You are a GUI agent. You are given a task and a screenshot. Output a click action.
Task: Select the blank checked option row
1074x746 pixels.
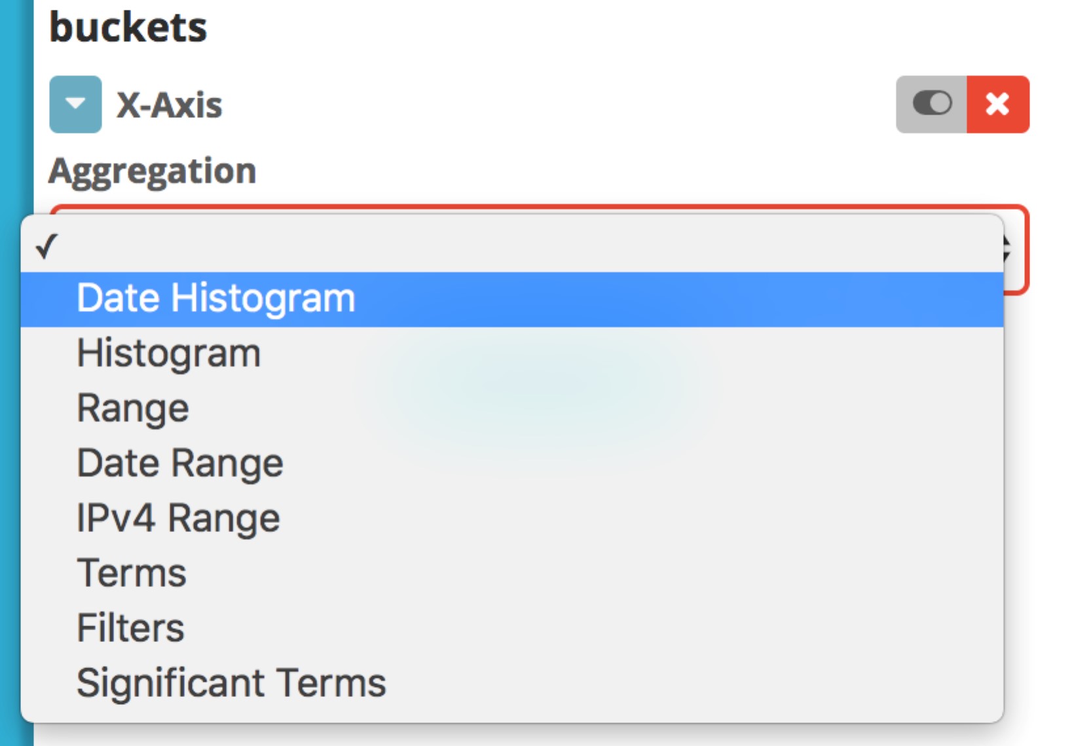click(x=512, y=246)
